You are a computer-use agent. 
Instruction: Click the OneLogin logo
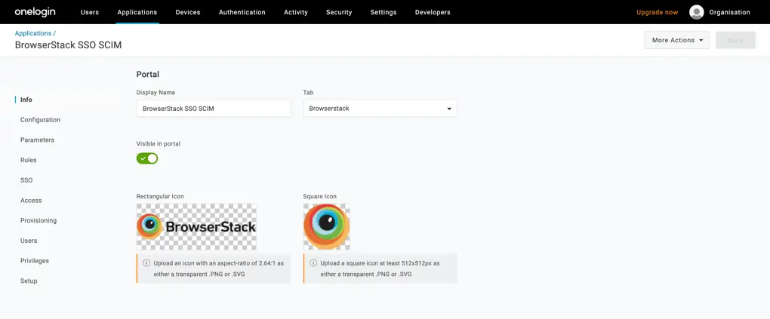coord(35,12)
